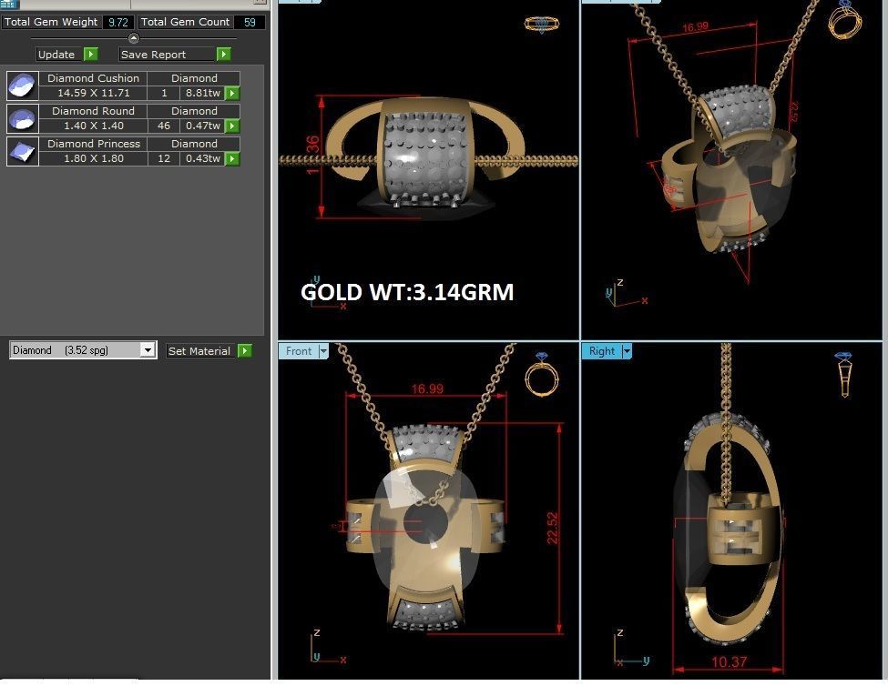Click the 22.52 height dimension in Front view
This screenshot has height=696, width=888.
click(x=552, y=528)
